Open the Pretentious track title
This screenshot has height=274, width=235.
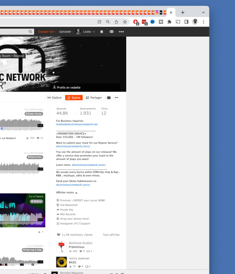76,247
